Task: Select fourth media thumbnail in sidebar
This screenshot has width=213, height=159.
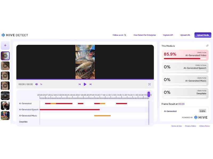Action: 5,86
